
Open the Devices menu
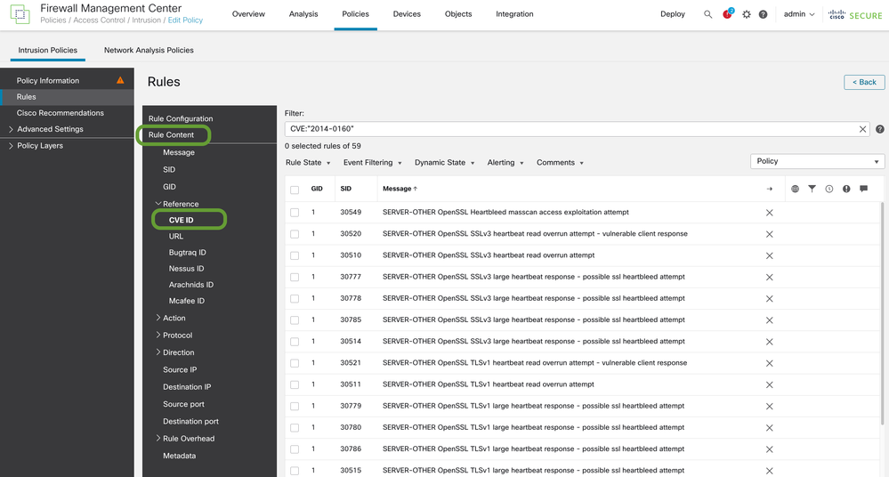point(407,14)
